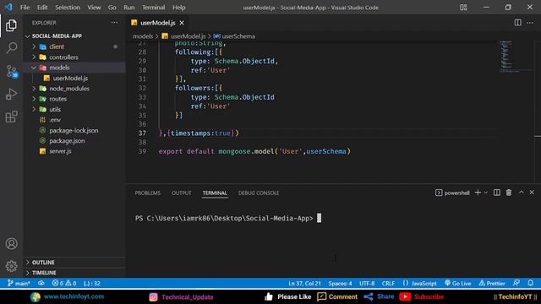Viewport: 541px width, 304px height.
Task: Open the Manage settings gear
Action: pos(11,266)
